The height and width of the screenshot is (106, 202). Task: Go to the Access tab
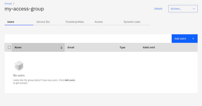pos(99,22)
